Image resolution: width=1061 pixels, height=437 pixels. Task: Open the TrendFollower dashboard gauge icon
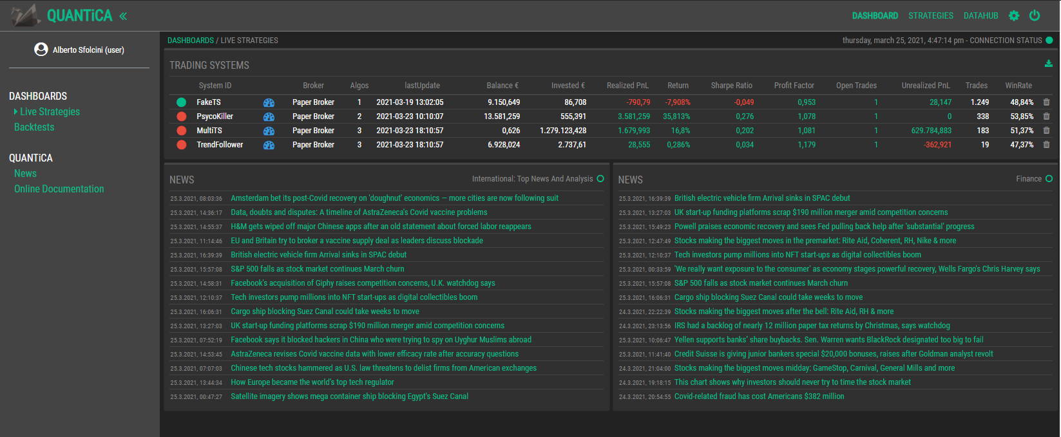click(269, 145)
